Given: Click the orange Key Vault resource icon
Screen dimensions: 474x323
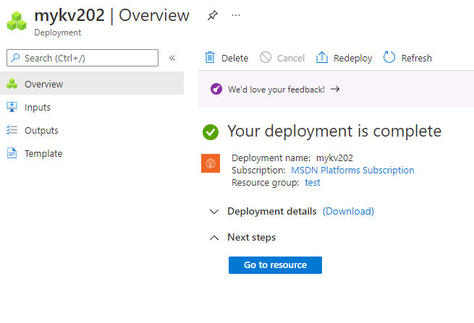Looking at the screenshot, I should [211, 163].
